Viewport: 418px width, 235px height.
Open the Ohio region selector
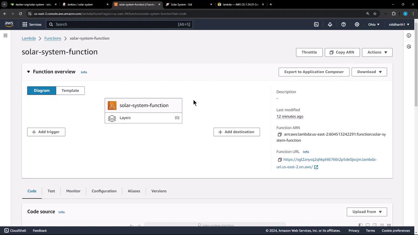tap(374, 24)
